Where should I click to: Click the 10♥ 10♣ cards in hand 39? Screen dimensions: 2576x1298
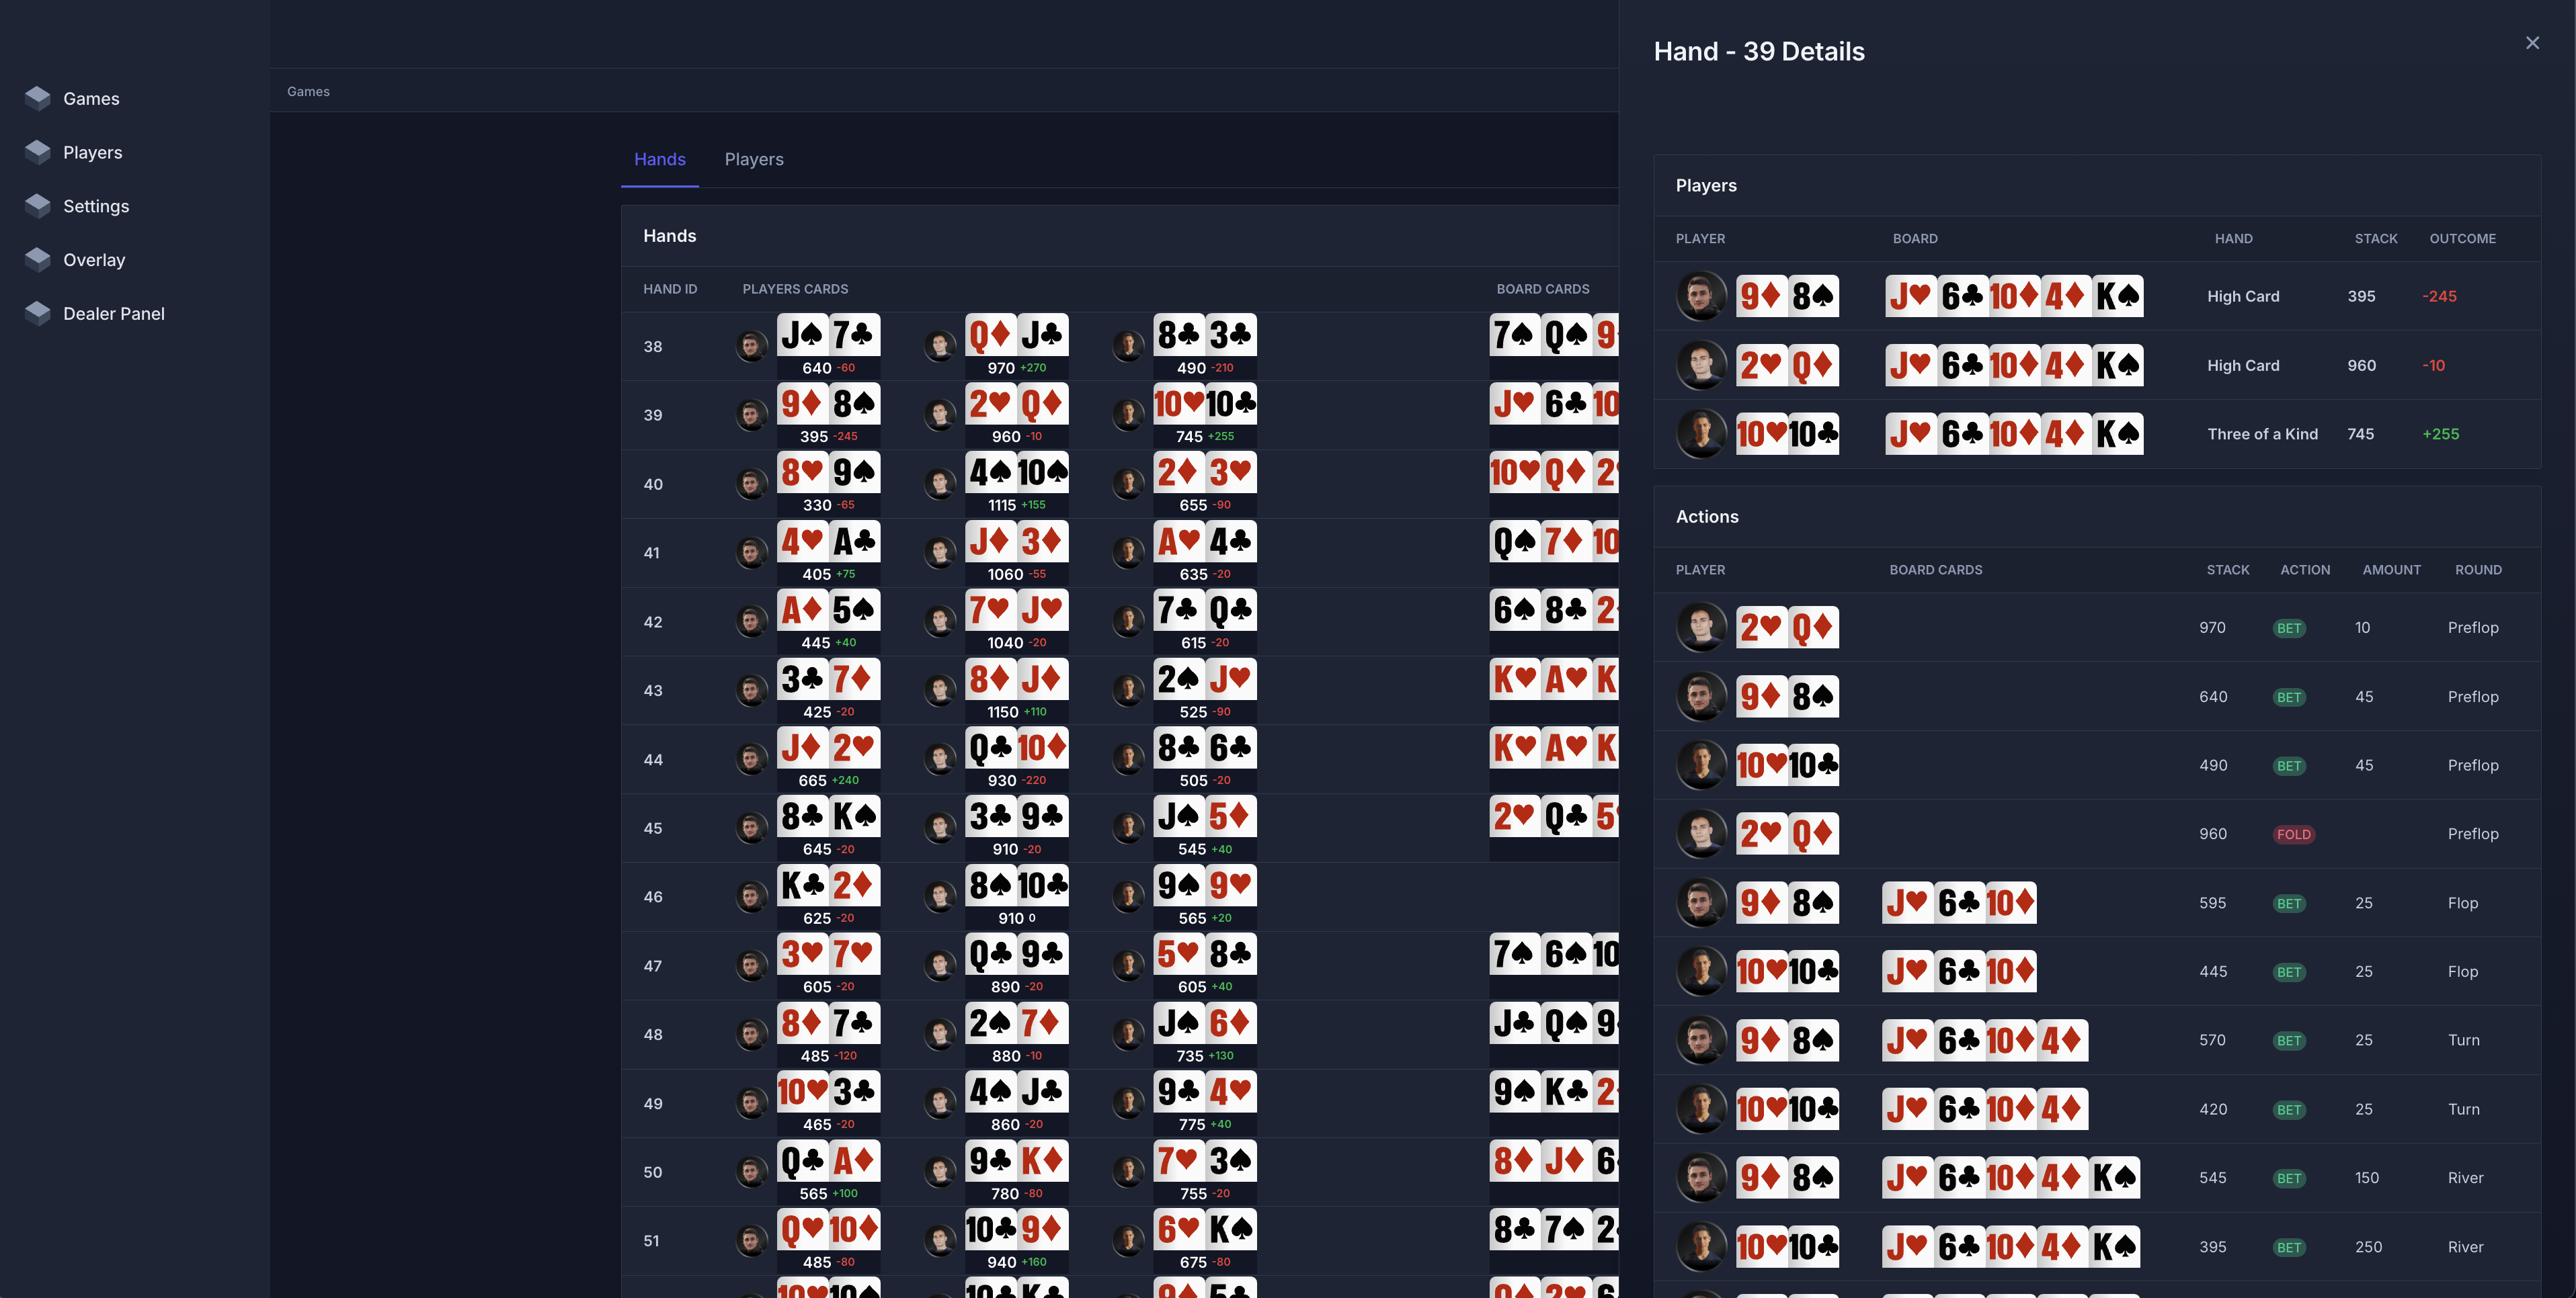(x=1204, y=404)
